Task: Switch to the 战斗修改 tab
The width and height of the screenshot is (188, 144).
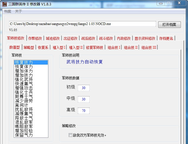Action: pos(106,38)
